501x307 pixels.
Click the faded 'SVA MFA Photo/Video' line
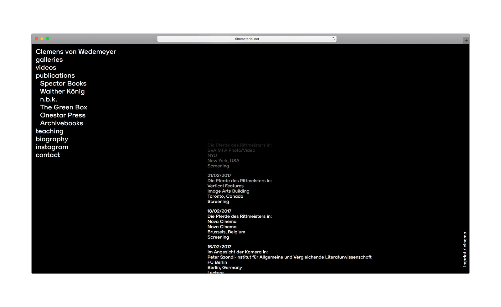click(x=231, y=150)
